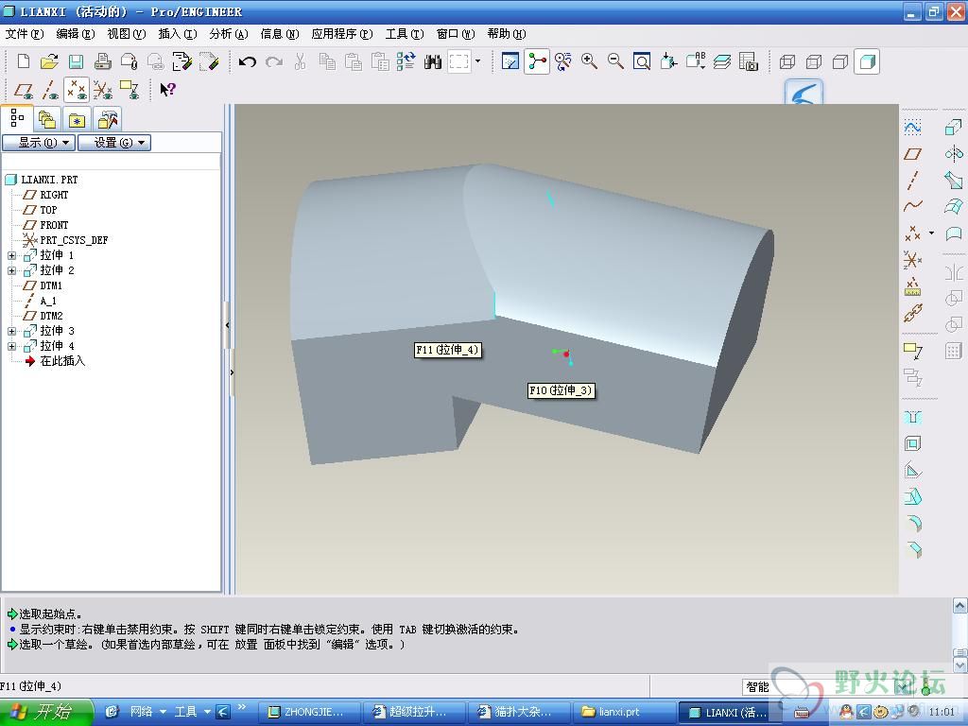
Task: Select the round tool in right toolbar
Action: coord(912,524)
